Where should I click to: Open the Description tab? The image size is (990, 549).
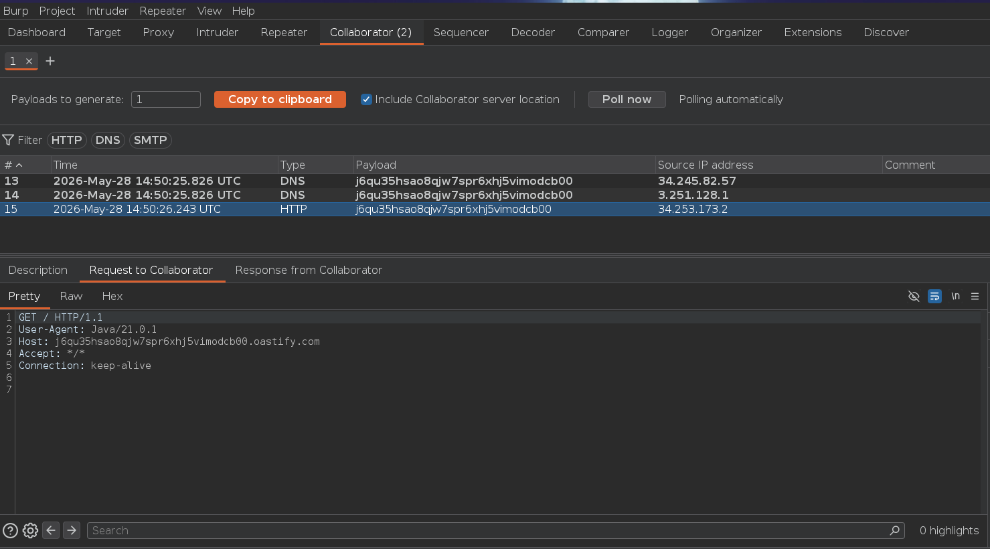coord(38,270)
